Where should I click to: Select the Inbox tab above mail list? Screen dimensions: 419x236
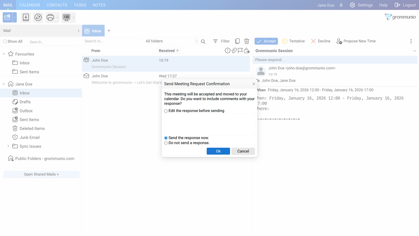click(x=93, y=31)
